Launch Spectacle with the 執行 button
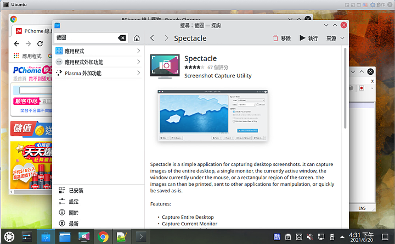Screen dimensions: 395x244 click(x=308, y=38)
